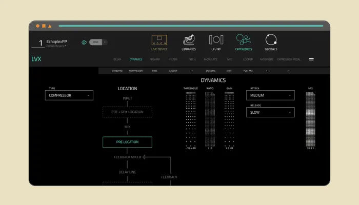Click the POST MIX value under Looper
This screenshot has width=359, height=205.
tap(248, 71)
